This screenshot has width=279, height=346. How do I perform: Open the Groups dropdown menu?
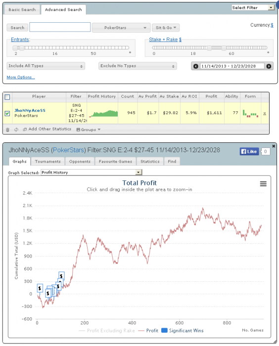coord(89,130)
